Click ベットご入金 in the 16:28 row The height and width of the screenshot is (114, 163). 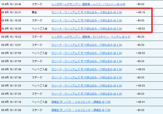[x=39, y=29]
